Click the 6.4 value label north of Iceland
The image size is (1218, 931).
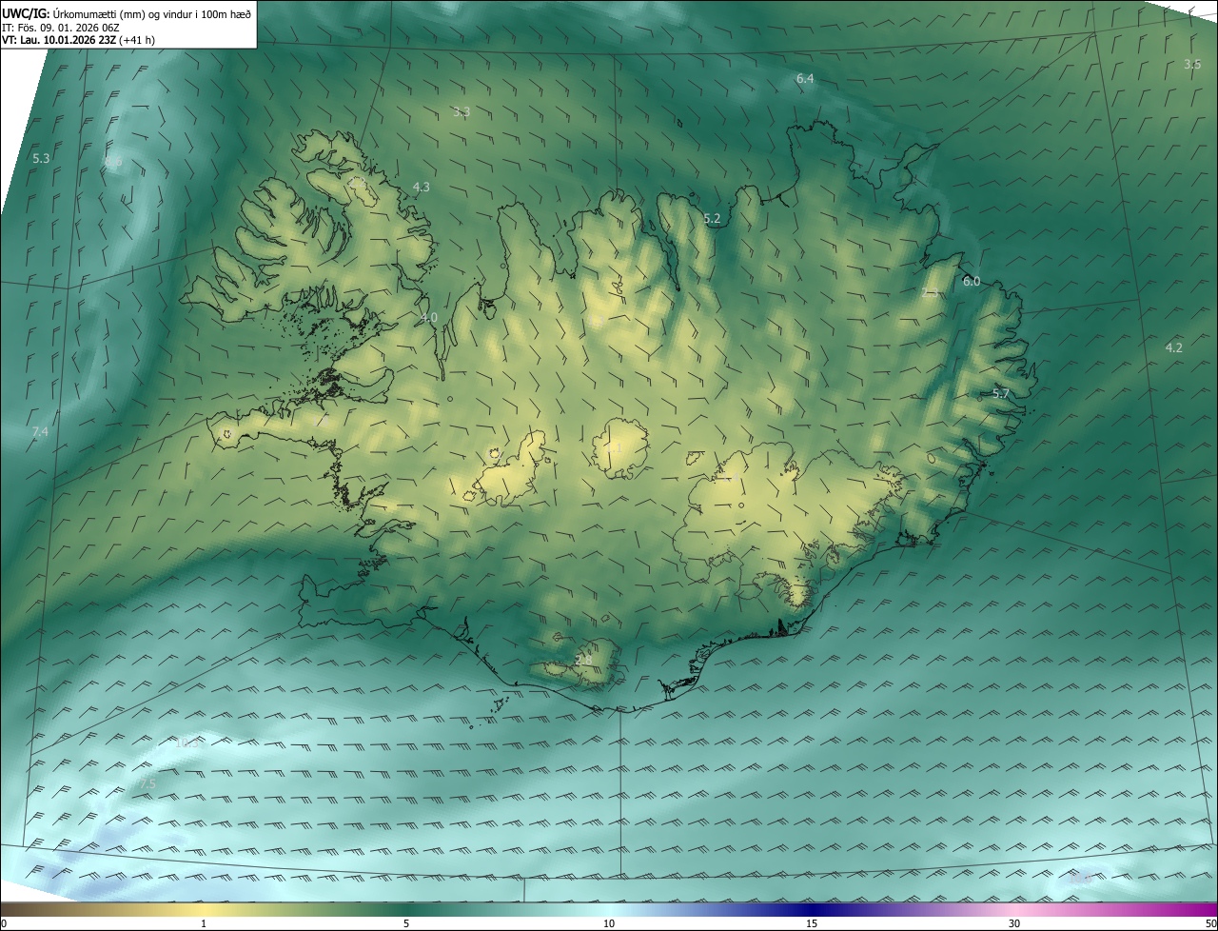coord(805,79)
